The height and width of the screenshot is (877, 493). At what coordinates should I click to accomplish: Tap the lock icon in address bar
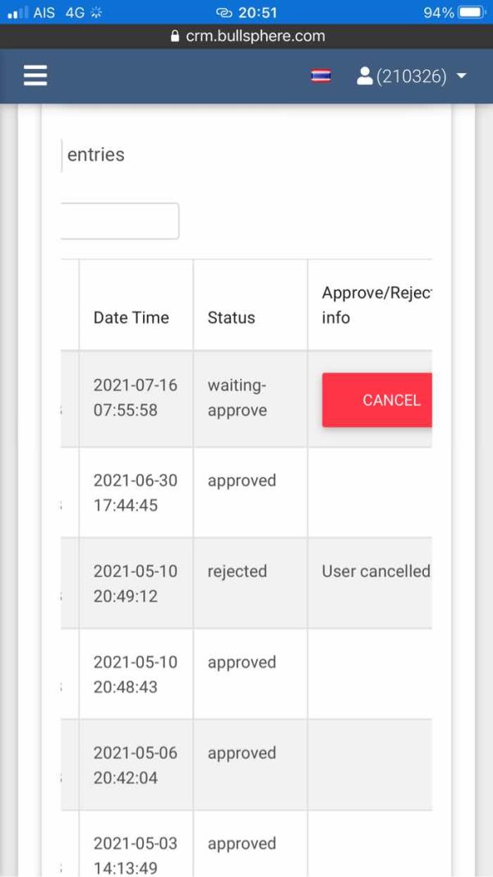click(174, 36)
